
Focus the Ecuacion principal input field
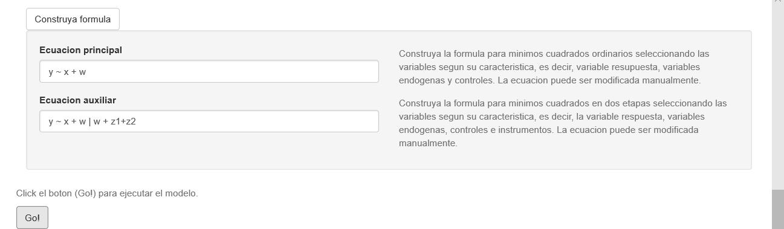tap(209, 71)
